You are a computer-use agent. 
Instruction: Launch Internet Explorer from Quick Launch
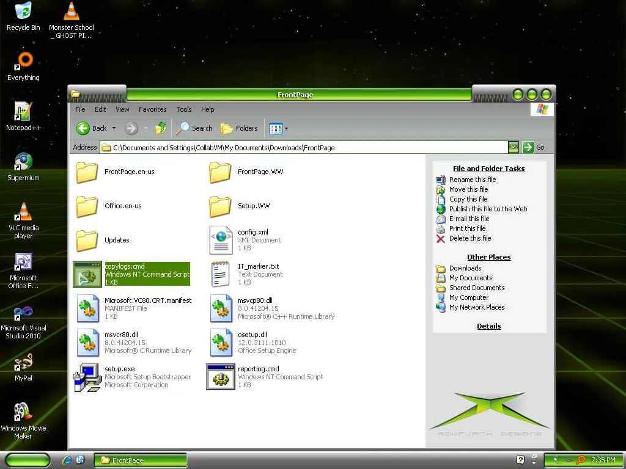pos(67,460)
